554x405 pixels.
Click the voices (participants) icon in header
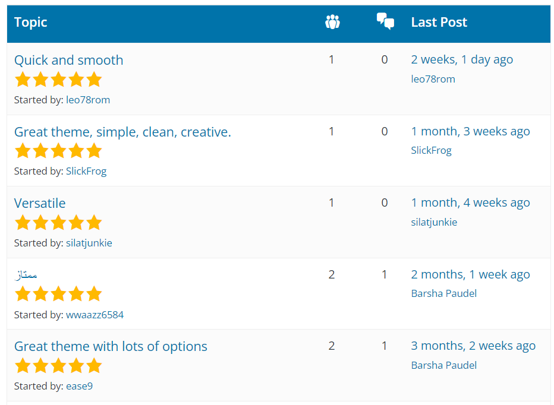pos(332,23)
